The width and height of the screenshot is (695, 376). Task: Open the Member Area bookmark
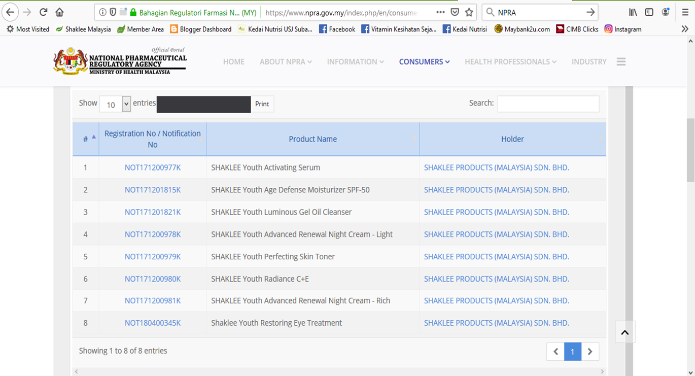point(140,29)
